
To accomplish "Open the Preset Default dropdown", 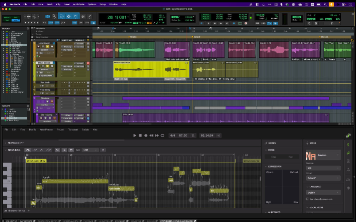I will coord(323,178).
